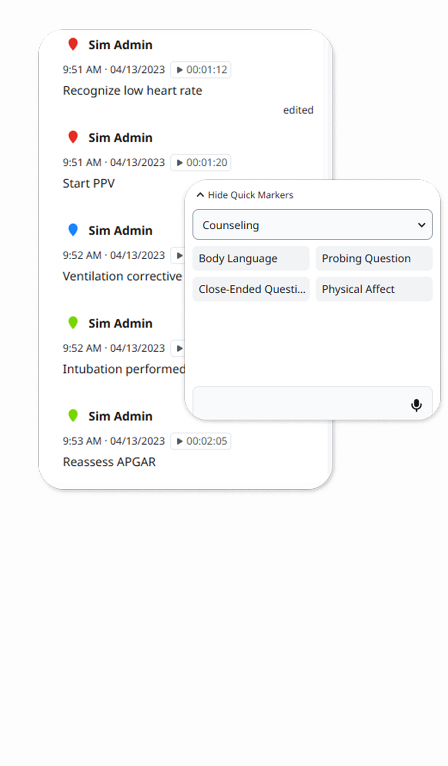Screen dimensions: 448x766
Task: Play video from timestamp 00:01:20
Action: click(x=201, y=163)
